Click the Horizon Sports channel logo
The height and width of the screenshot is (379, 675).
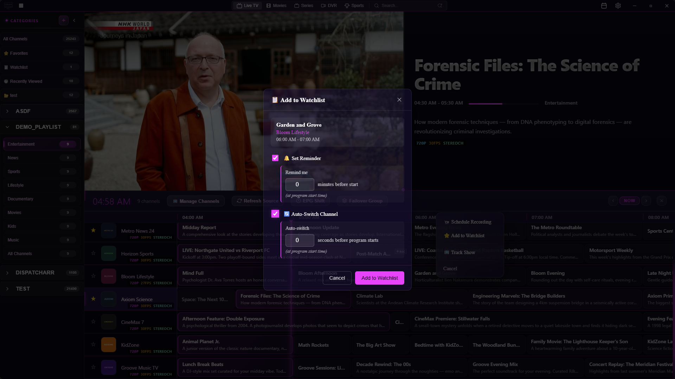point(109,253)
